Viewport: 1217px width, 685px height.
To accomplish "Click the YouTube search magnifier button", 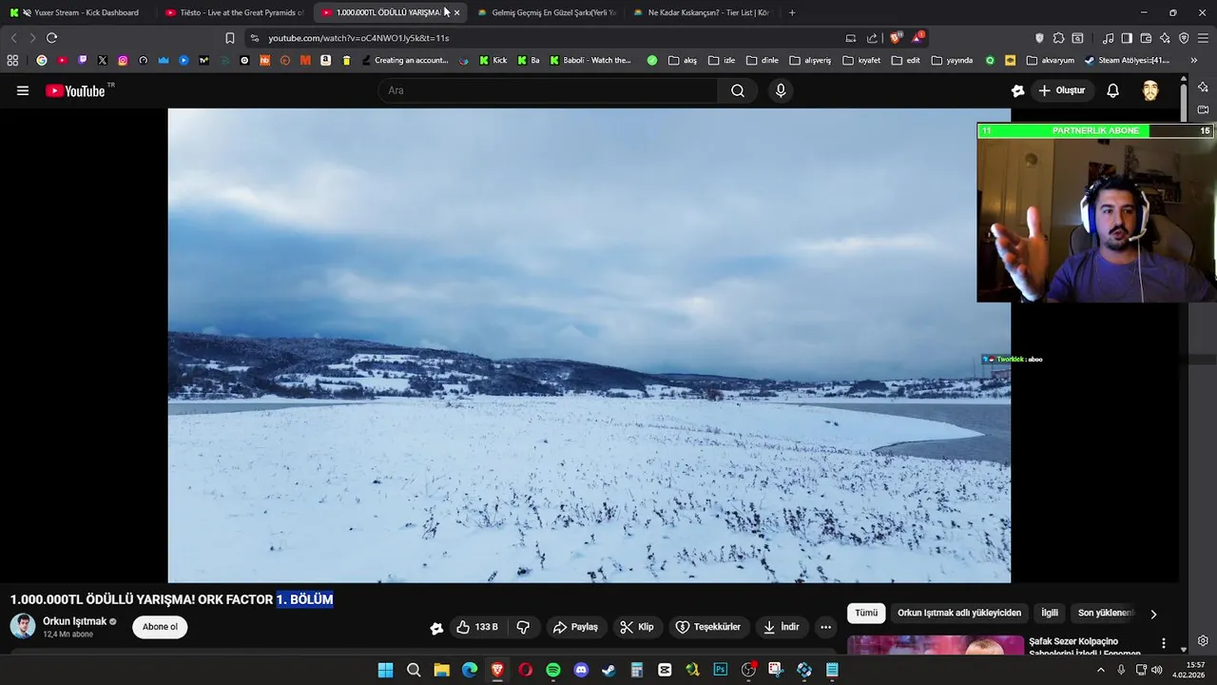I will (738, 90).
